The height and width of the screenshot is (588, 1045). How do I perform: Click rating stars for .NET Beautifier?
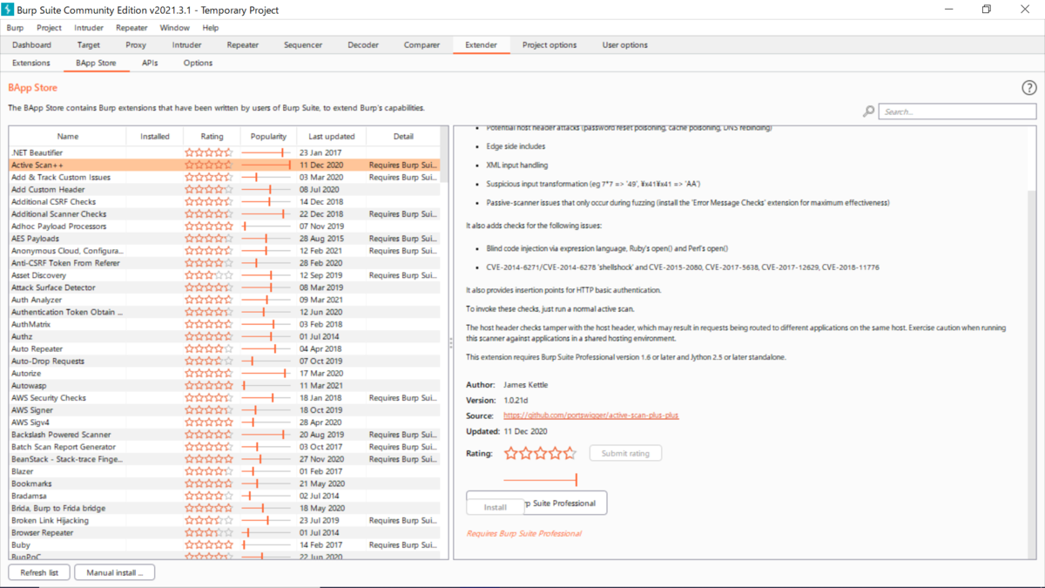click(x=209, y=152)
